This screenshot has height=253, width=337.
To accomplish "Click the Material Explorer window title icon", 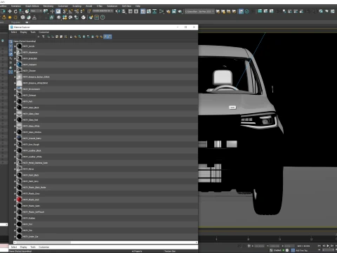I will click(12, 27).
